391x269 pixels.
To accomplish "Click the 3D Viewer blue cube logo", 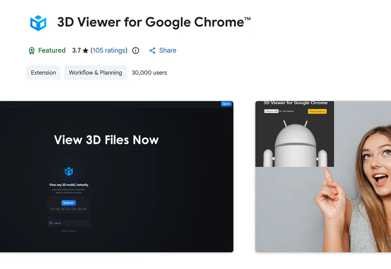I will point(38,23).
